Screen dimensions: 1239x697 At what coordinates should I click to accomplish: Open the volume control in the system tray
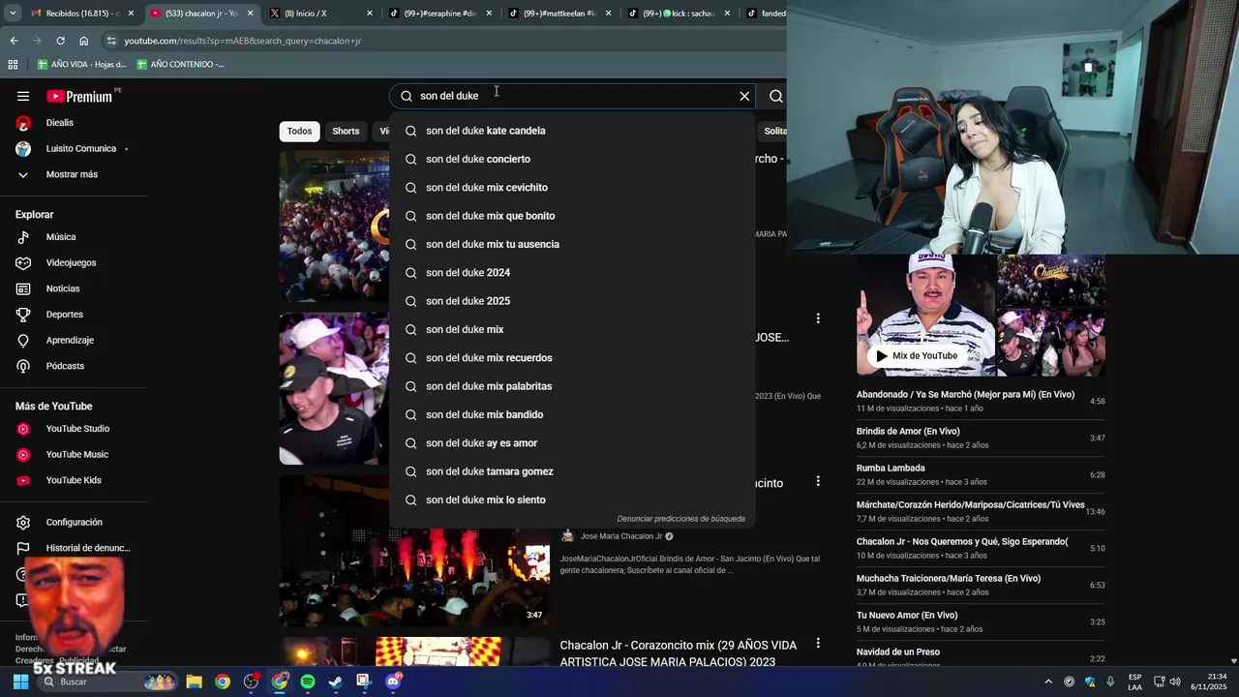1175,682
